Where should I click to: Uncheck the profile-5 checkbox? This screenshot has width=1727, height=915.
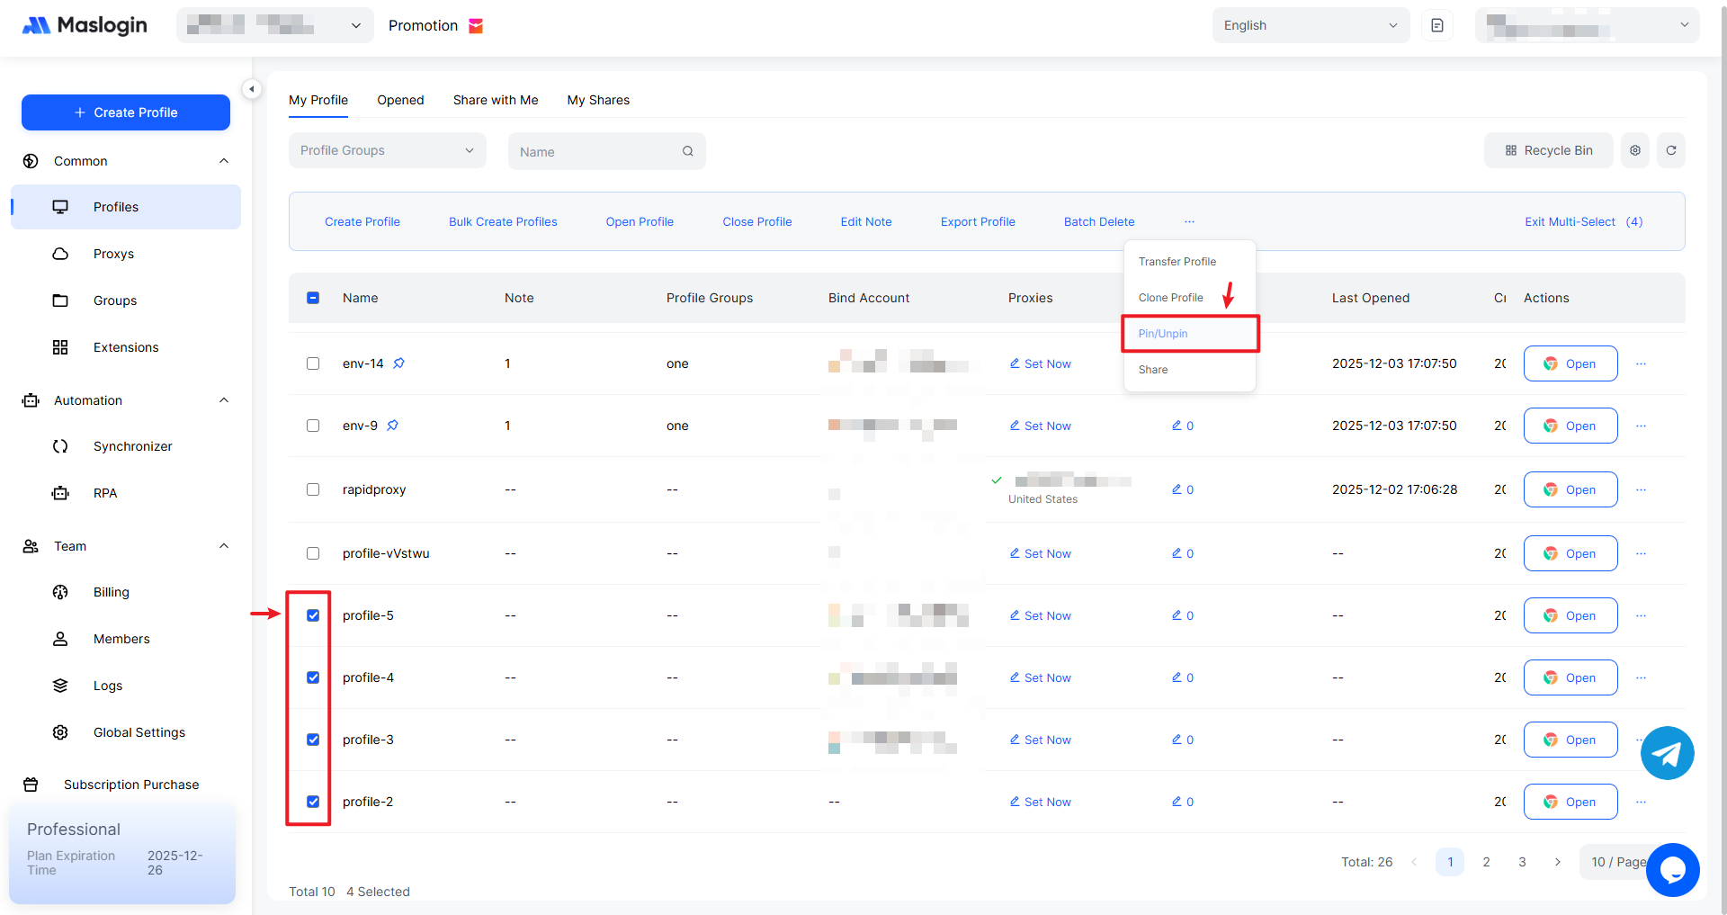[x=313, y=615]
